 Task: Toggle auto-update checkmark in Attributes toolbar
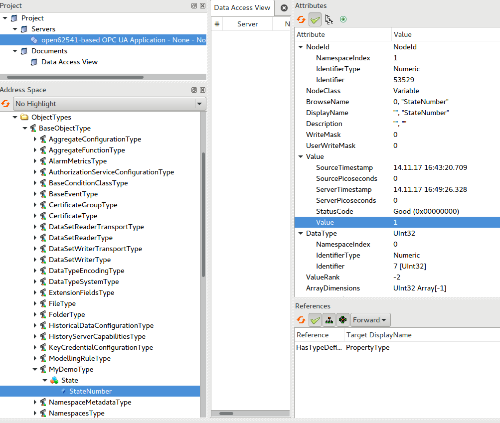[315, 19]
